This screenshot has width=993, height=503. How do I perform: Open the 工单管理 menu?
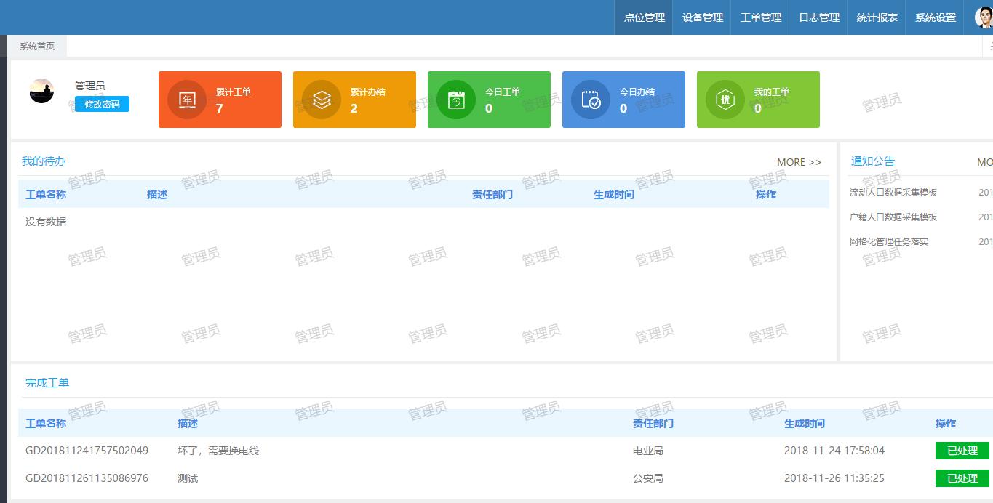pyautogui.click(x=759, y=17)
